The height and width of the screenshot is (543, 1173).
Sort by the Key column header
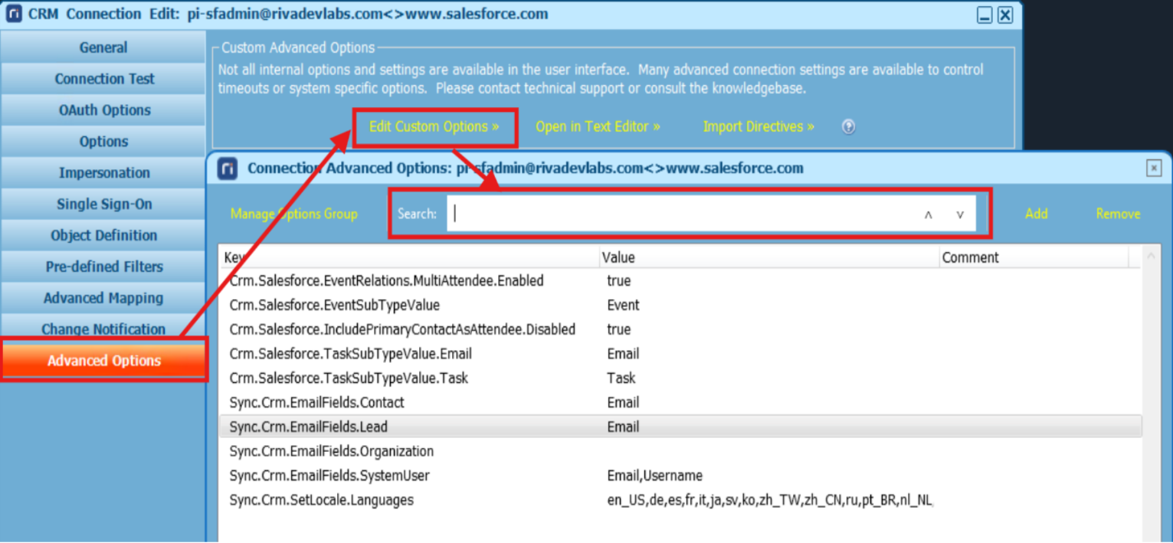tap(409, 258)
